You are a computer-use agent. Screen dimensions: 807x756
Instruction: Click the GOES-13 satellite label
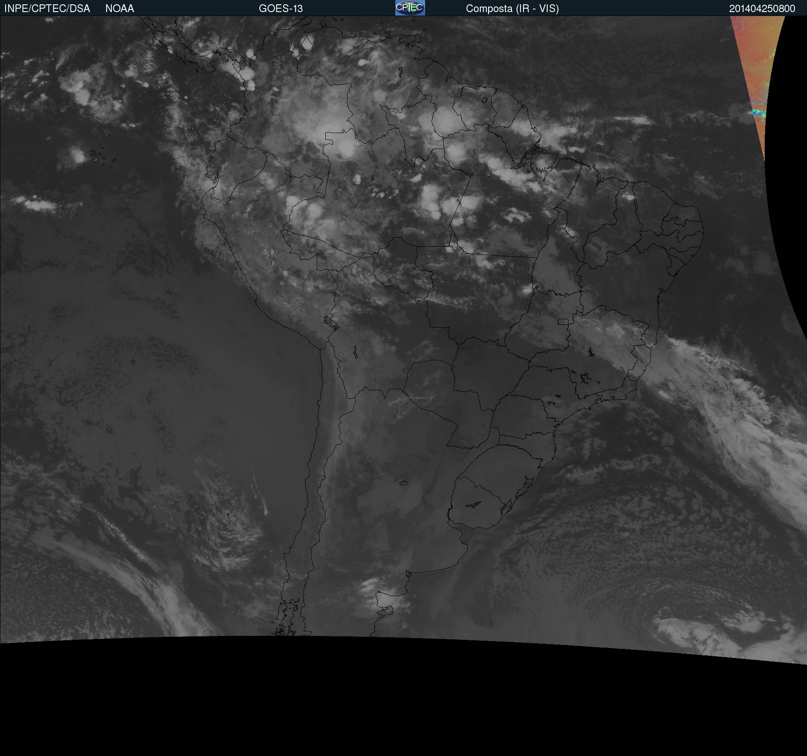click(281, 9)
